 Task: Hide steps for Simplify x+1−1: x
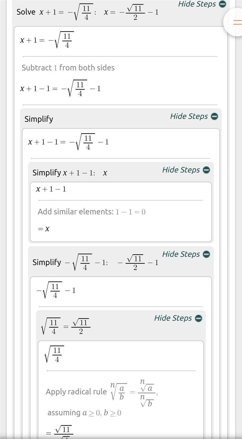[181, 170]
